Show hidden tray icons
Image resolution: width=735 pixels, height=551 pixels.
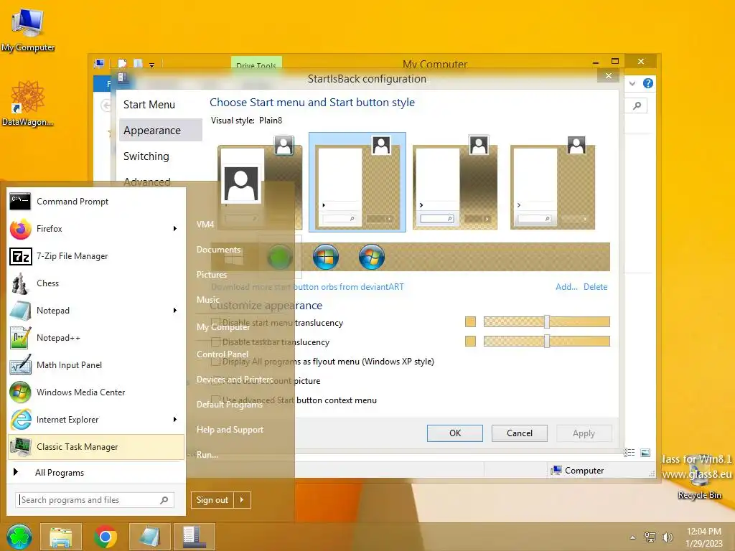coord(633,537)
